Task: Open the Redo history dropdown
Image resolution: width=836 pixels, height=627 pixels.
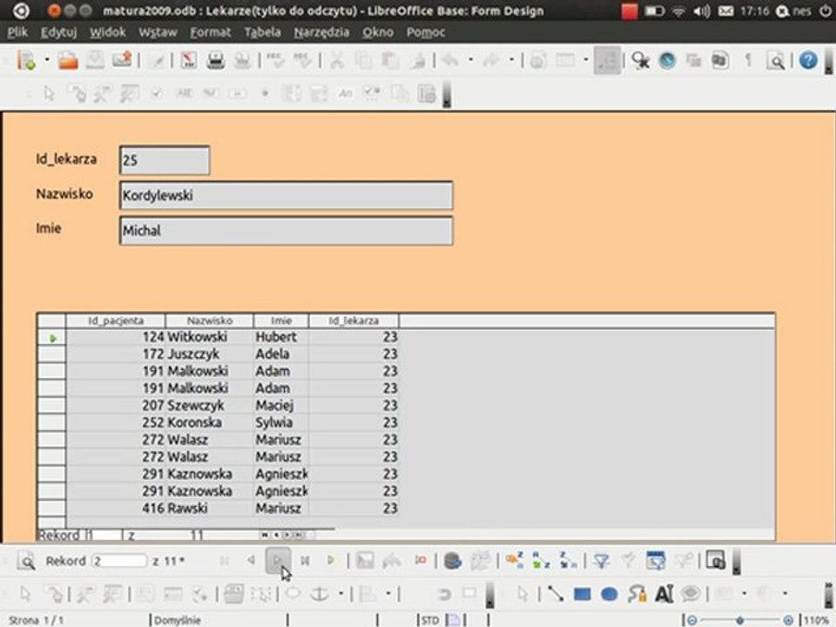Action: tap(511, 60)
